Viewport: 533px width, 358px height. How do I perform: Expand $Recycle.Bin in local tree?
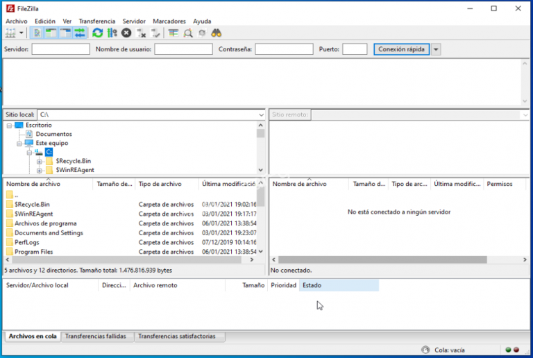coord(39,162)
